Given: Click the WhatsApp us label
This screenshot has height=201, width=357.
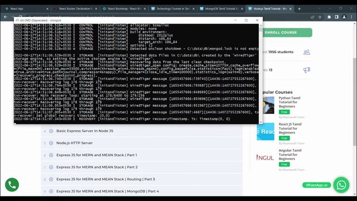Looking at the screenshot, I should coord(316,185).
